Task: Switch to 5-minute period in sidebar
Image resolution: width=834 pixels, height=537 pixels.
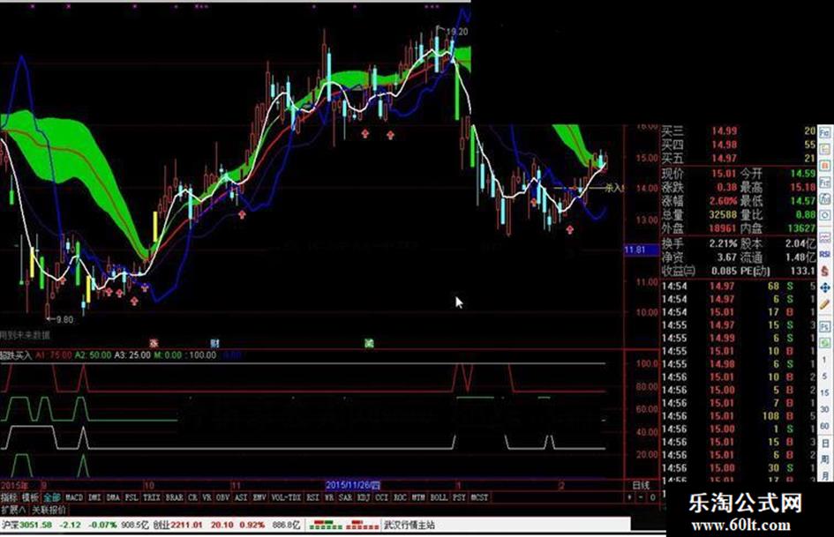Action: point(824,376)
